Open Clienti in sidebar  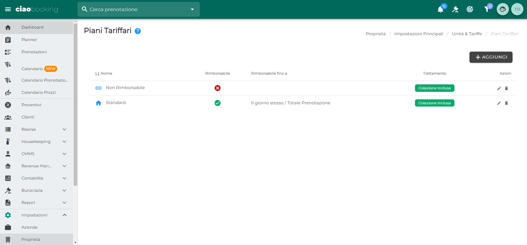(x=37, y=117)
